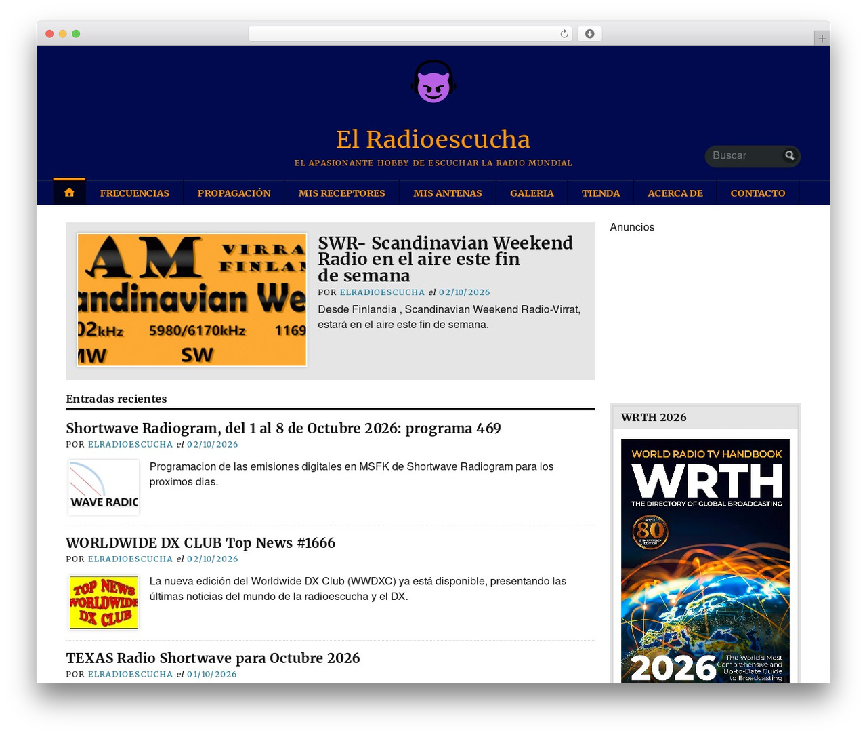Click author link under WORLDWIDE DX CLUB post

click(x=130, y=559)
